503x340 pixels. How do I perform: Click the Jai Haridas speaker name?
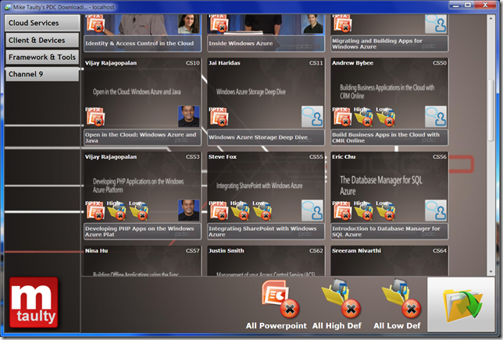coord(224,63)
